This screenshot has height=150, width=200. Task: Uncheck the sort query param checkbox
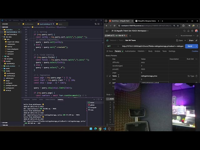point(110,83)
